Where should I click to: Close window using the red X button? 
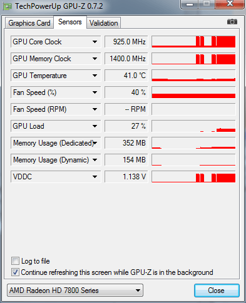pyautogui.click(x=230, y=4)
